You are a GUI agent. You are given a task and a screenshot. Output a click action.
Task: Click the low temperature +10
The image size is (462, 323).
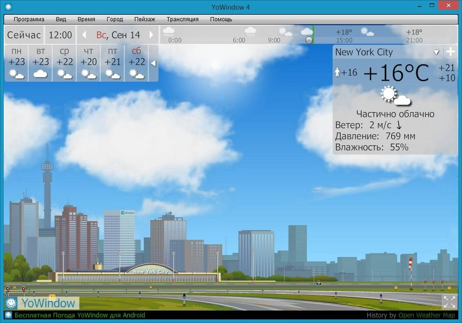(447, 78)
